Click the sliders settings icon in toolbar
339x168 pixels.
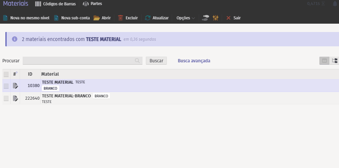pyautogui.click(x=215, y=18)
